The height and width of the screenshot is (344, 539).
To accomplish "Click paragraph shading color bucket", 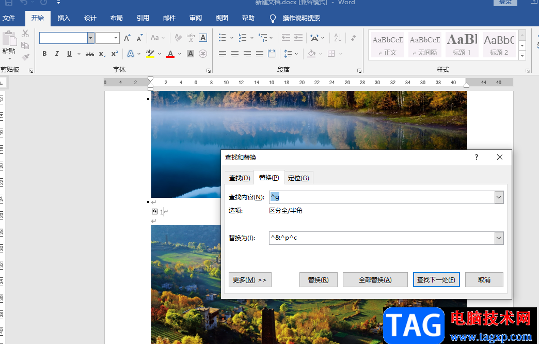I will (312, 54).
